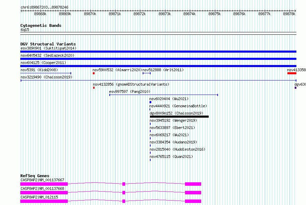Open the nsv5633897 (Ebert2021) label

pos(172,128)
